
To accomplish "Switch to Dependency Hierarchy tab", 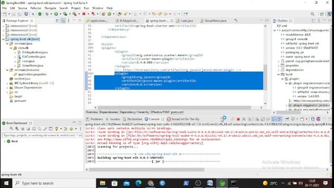I will coord(134,112).
